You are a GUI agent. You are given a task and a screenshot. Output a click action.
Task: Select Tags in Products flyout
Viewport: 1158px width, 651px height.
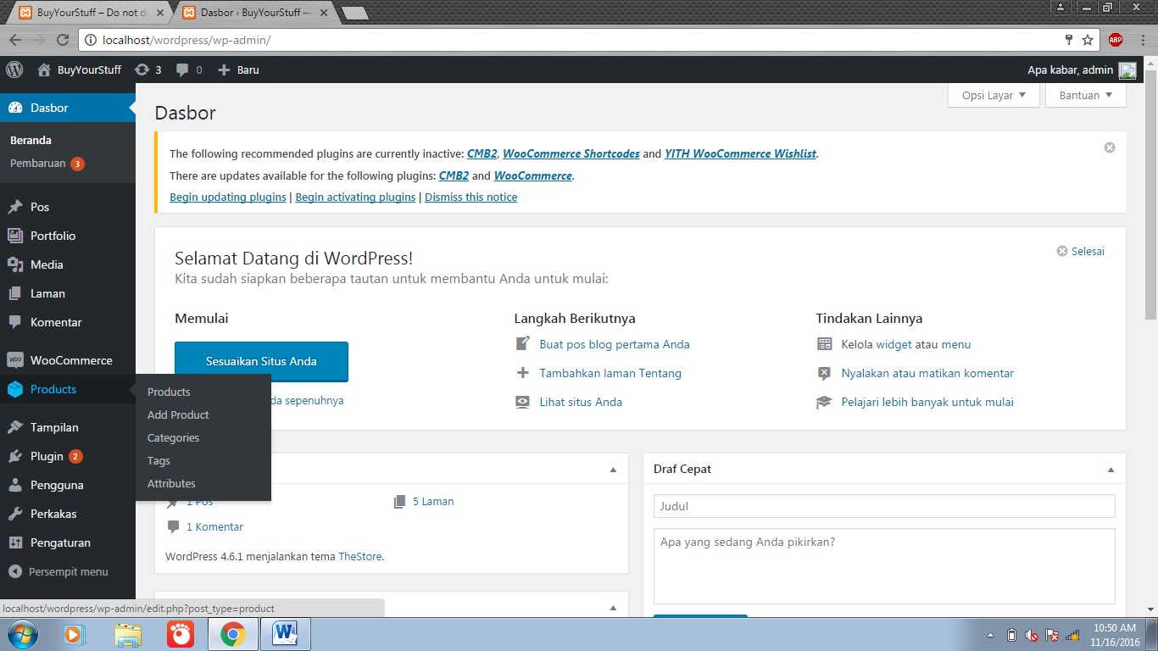tap(159, 460)
